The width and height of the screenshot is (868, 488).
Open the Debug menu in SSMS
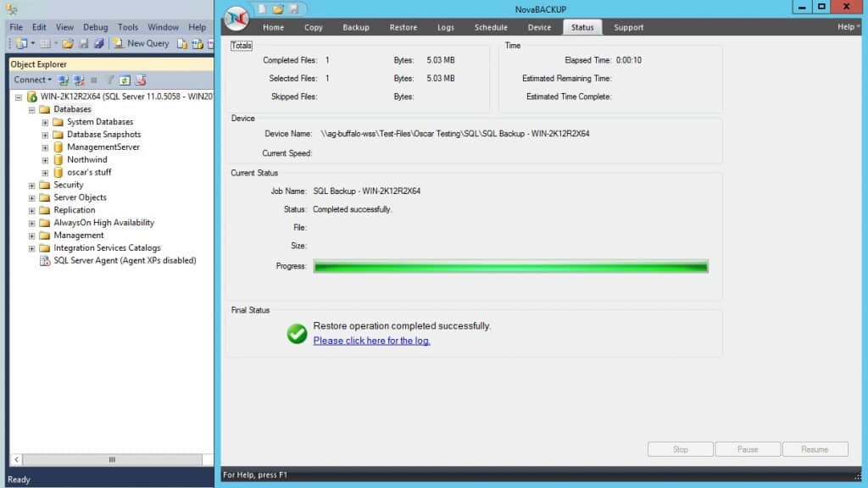pyautogui.click(x=95, y=27)
